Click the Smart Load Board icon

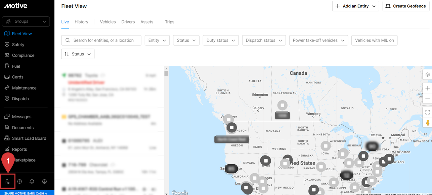tap(7, 138)
